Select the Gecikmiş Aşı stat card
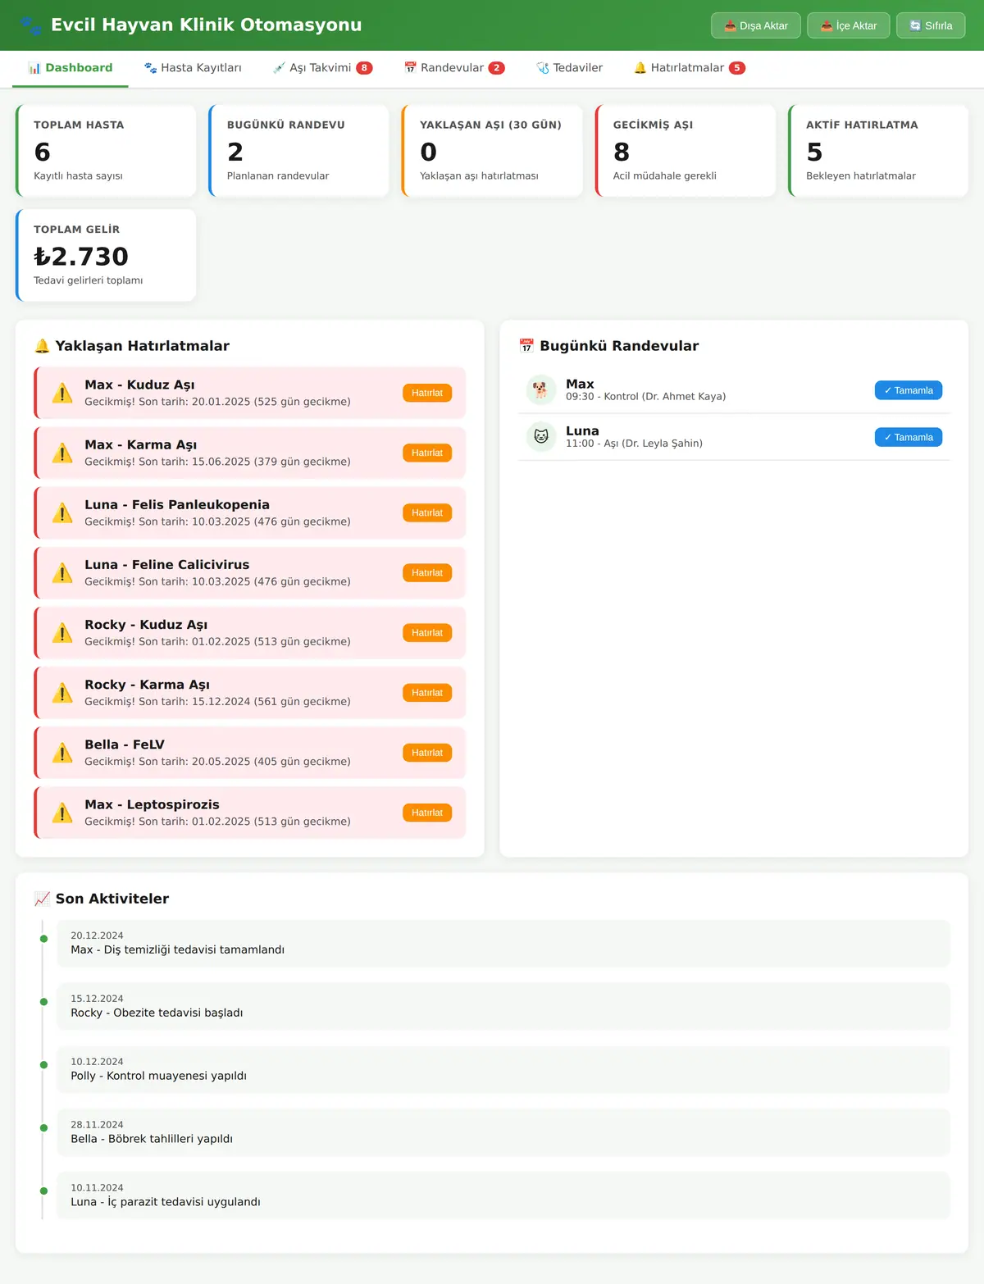This screenshot has width=984, height=1284. (686, 151)
